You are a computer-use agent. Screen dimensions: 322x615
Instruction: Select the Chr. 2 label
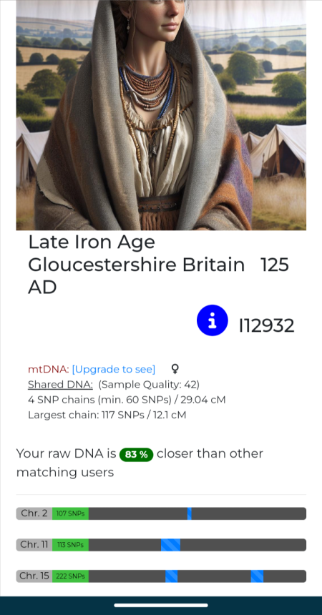(34, 513)
